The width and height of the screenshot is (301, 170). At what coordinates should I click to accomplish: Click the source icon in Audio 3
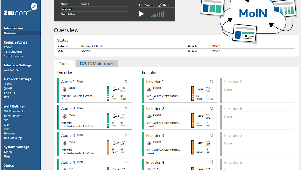(x=64, y=143)
